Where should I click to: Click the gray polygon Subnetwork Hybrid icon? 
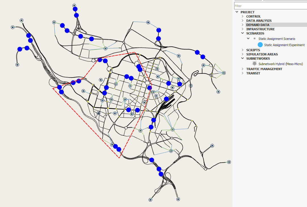255,64
